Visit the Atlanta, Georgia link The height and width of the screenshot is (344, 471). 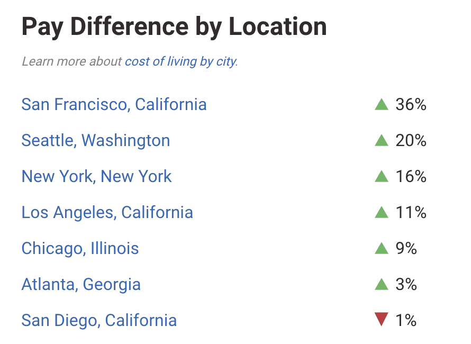[x=81, y=284]
